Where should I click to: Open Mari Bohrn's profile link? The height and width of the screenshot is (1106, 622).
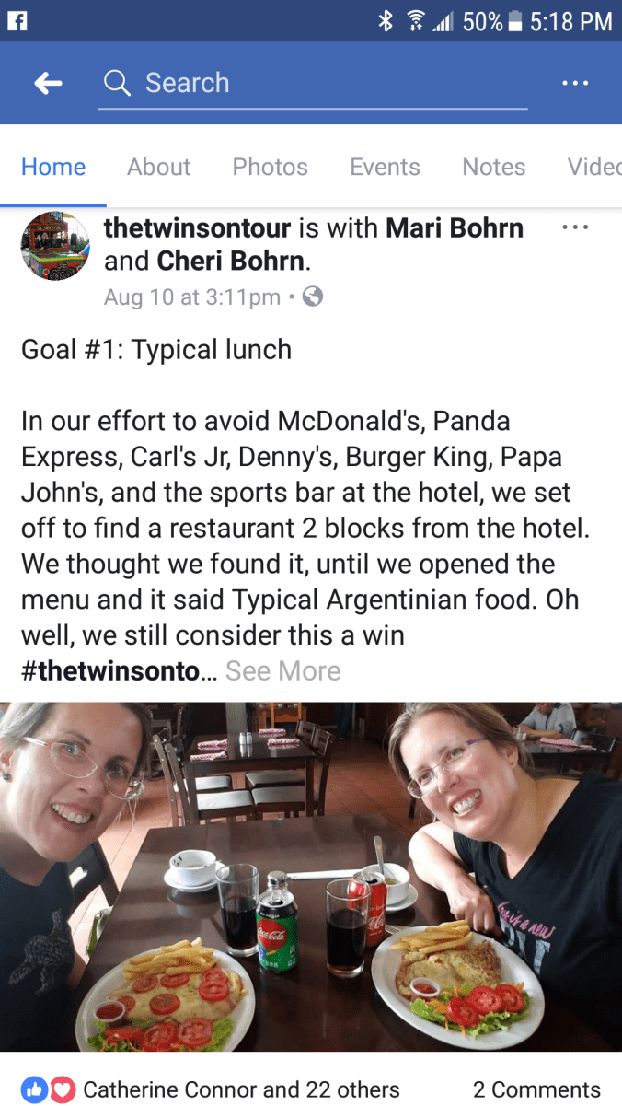pyautogui.click(x=455, y=227)
